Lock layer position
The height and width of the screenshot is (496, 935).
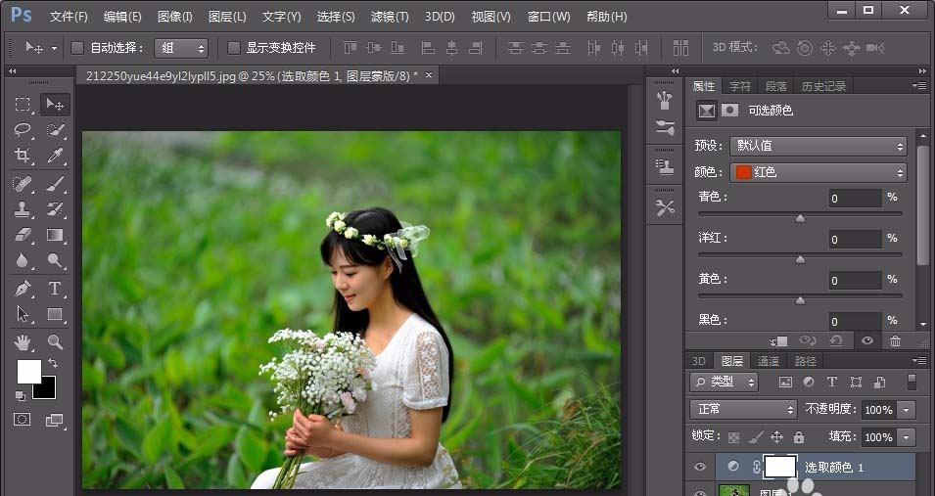click(776, 437)
